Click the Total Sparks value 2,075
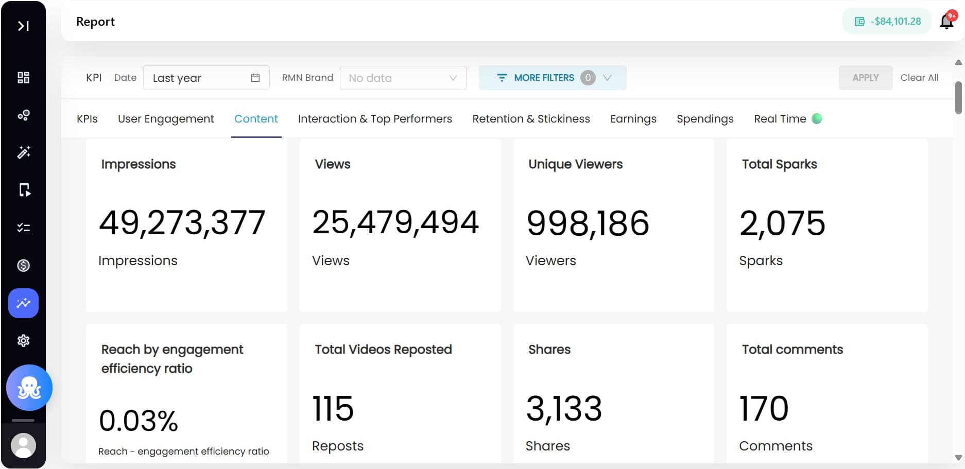This screenshot has height=469, width=965. click(782, 223)
